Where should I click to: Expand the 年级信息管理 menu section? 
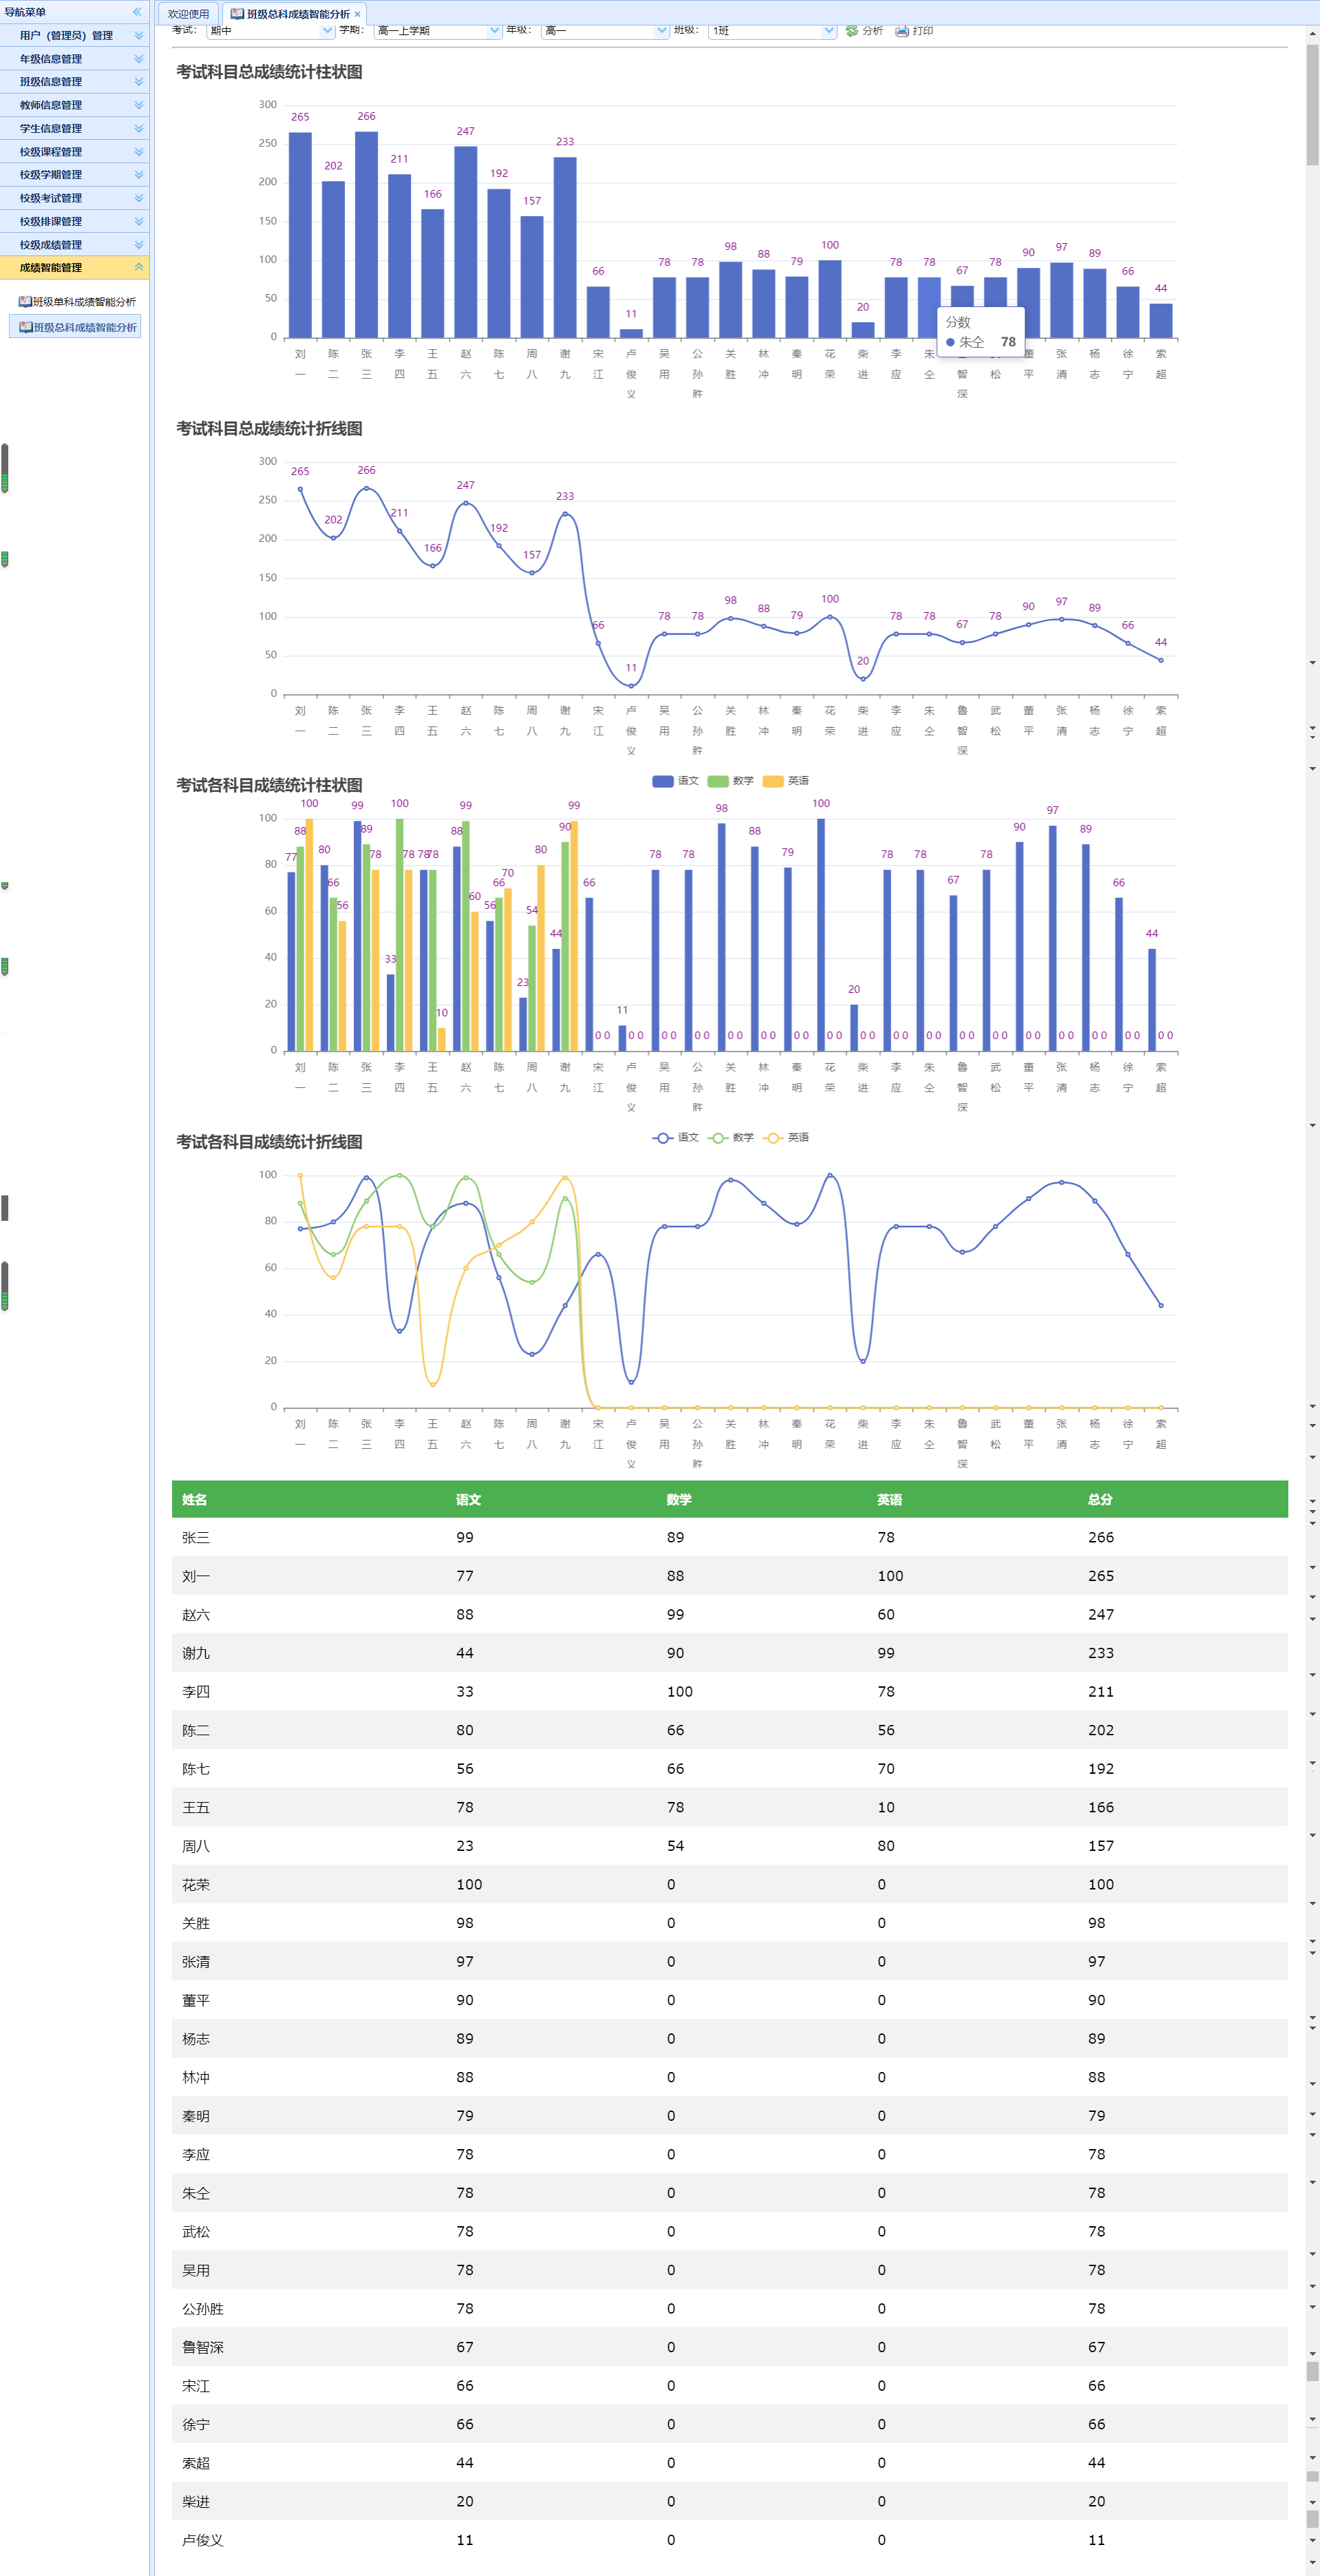click(x=75, y=59)
